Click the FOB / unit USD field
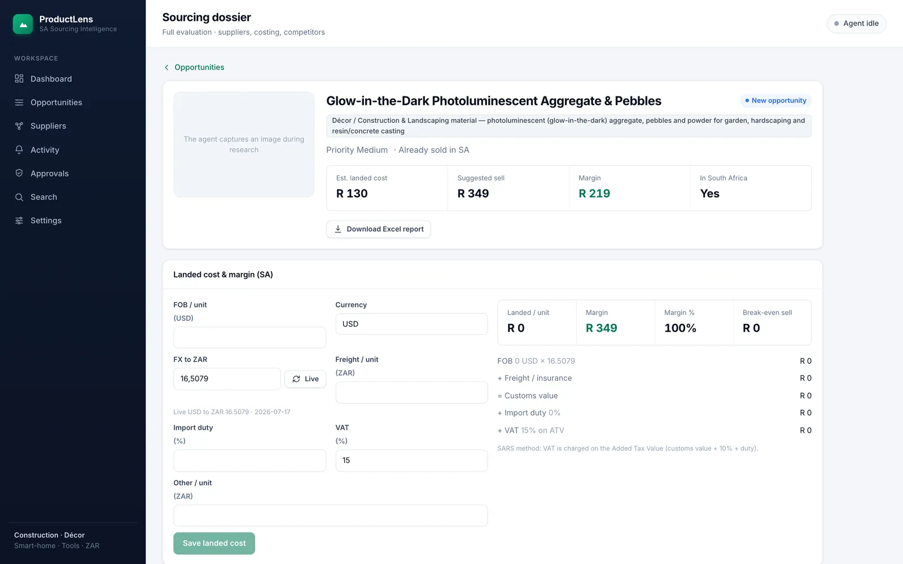 (249, 337)
